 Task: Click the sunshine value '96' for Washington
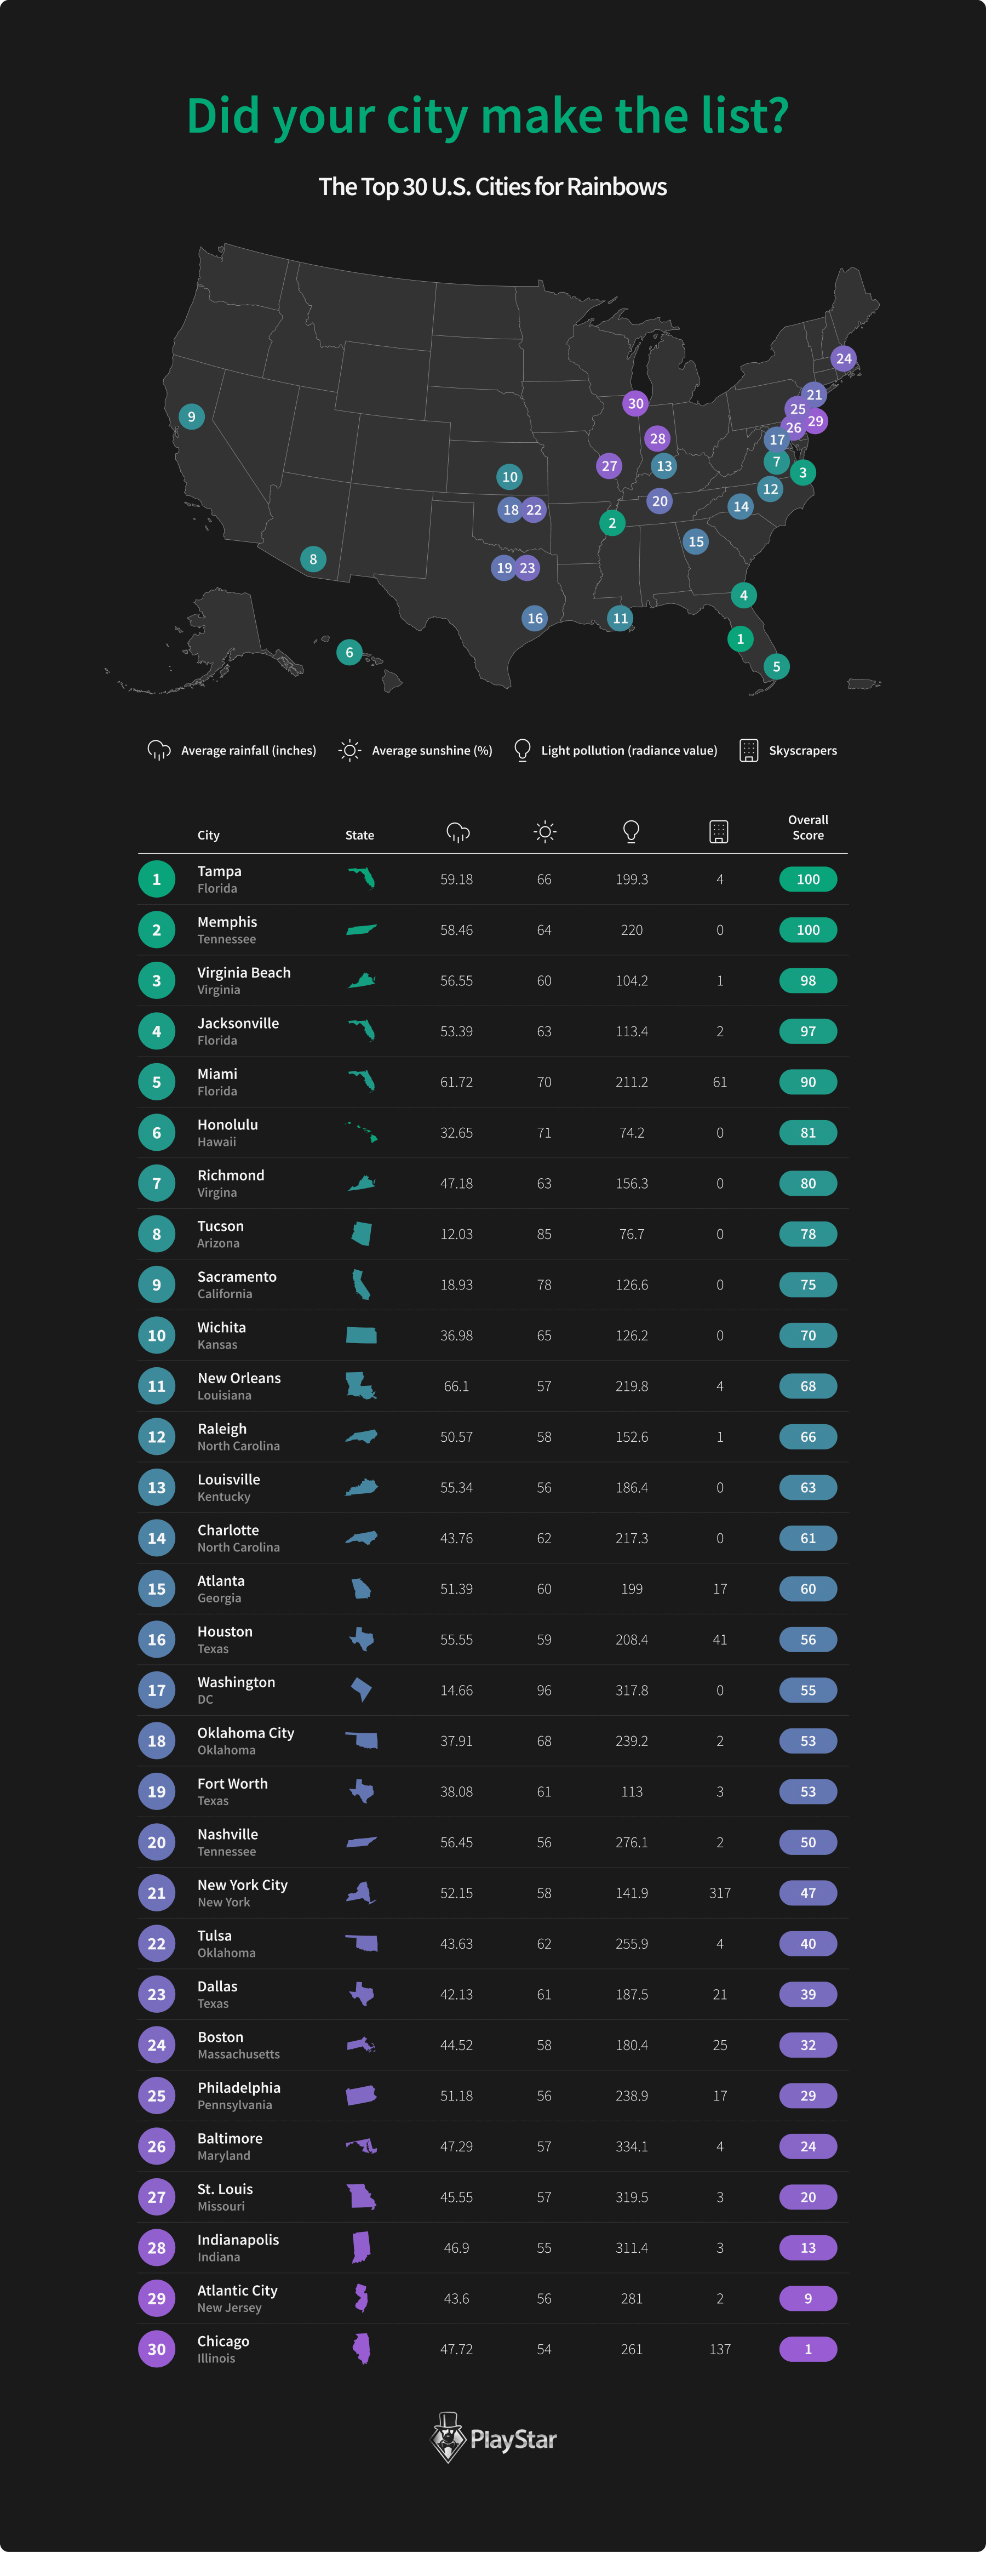pos(543,1690)
